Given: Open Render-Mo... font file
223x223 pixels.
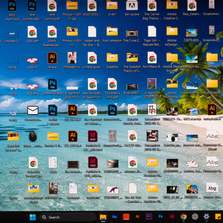Looking at the screenshot, I should (212, 188).
